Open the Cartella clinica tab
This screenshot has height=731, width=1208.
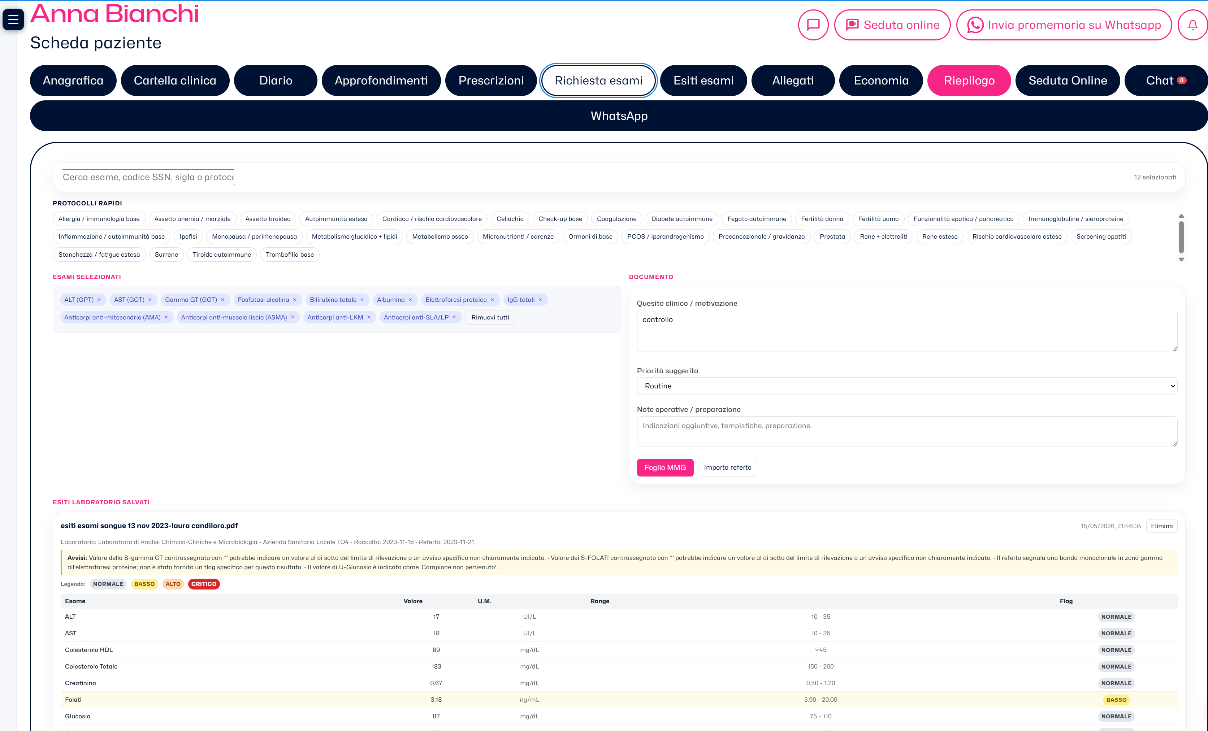click(x=175, y=81)
